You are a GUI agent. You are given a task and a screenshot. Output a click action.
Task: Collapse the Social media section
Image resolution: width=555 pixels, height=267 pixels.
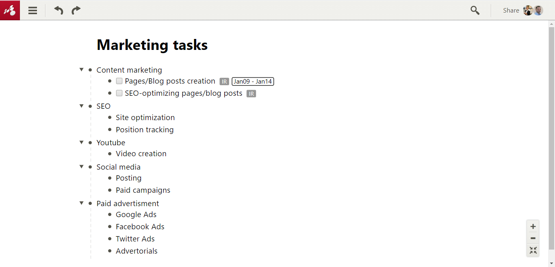[x=82, y=167]
